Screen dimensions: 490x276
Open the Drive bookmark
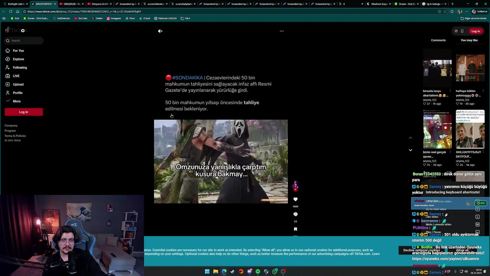pyautogui.click(x=130, y=18)
